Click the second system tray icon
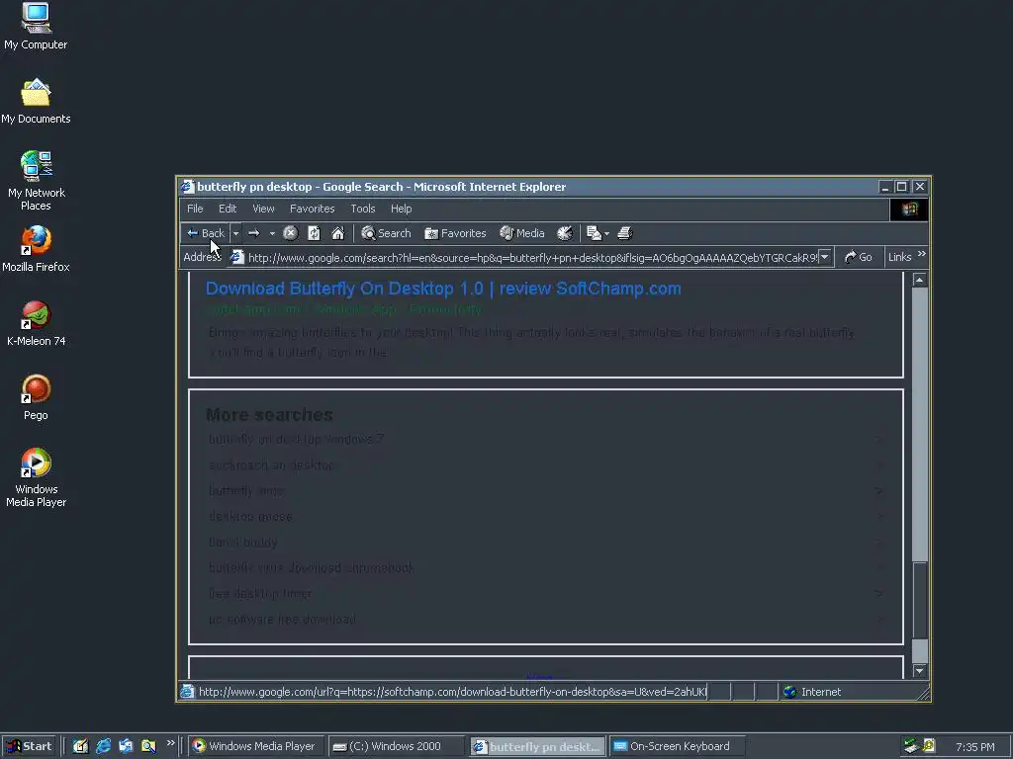The height and width of the screenshot is (759, 1013). (x=929, y=746)
